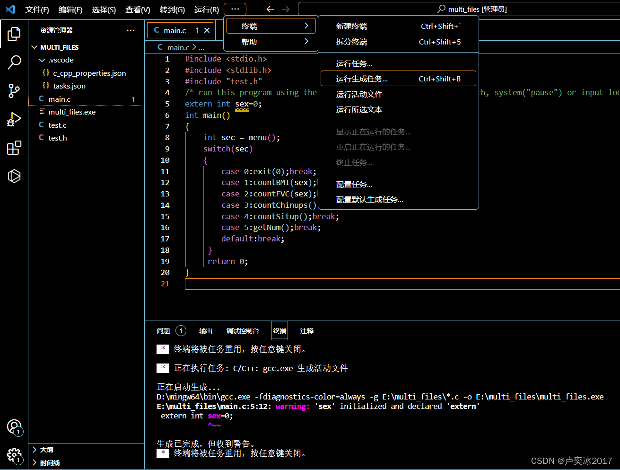This screenshot has width=620, height=470.
Task: Collapse the .vscode folder
Action: (x=42, y=60)
